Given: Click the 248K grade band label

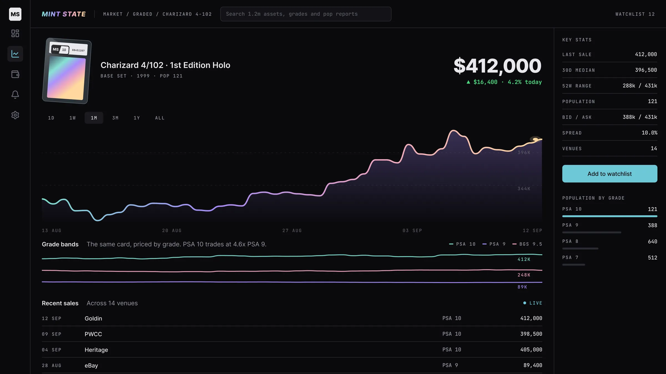Looking at the screenshot, I should (x=524, y=275).
